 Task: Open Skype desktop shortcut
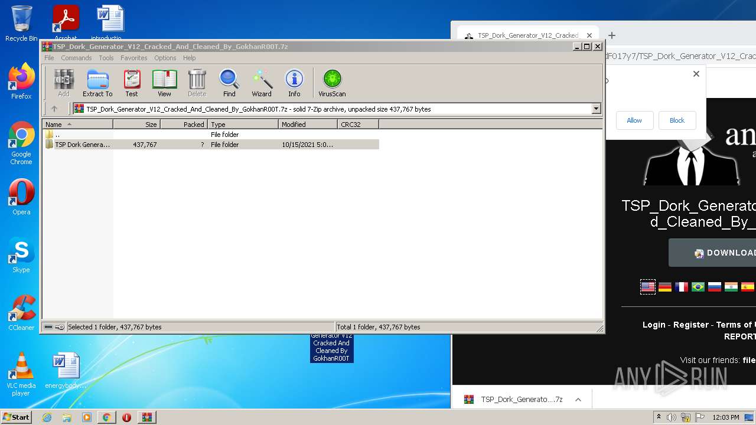(21, 255)
